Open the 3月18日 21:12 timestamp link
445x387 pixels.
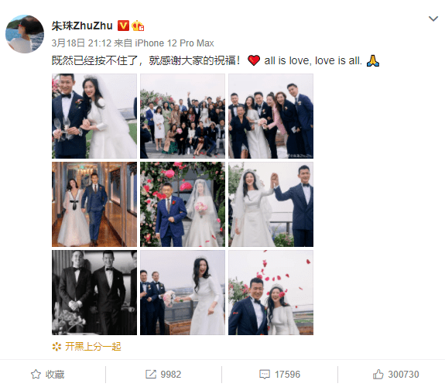coord(81,43)
